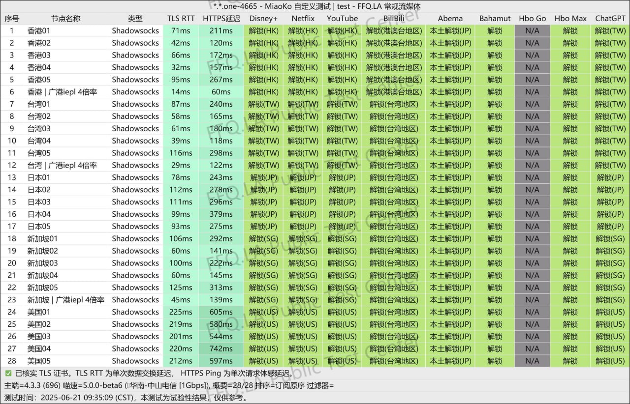Click the ChatGPT column header
Image resolution: width=630 pixels, height=404 pixels.
point(610,19)
